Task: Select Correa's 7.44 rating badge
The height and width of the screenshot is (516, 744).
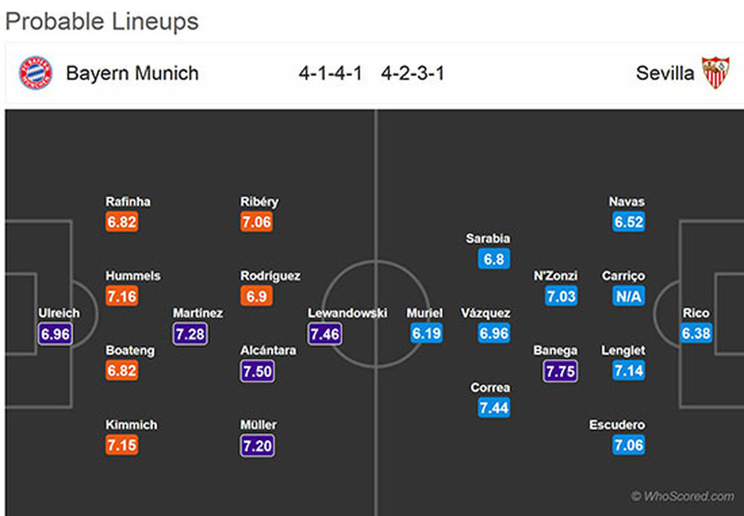Action: (x=494, y=408)
